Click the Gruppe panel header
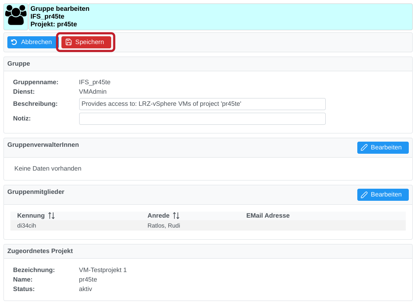The width and height of the screenshot is (417, 304). [x=19, y=63]
